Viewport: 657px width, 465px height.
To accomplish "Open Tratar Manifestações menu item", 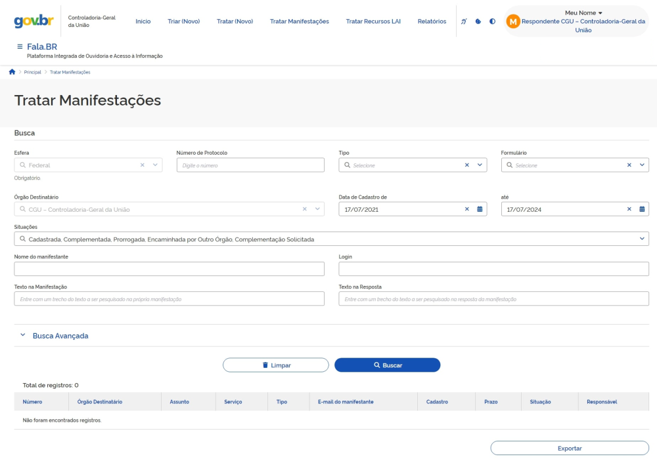I will 299,22.
